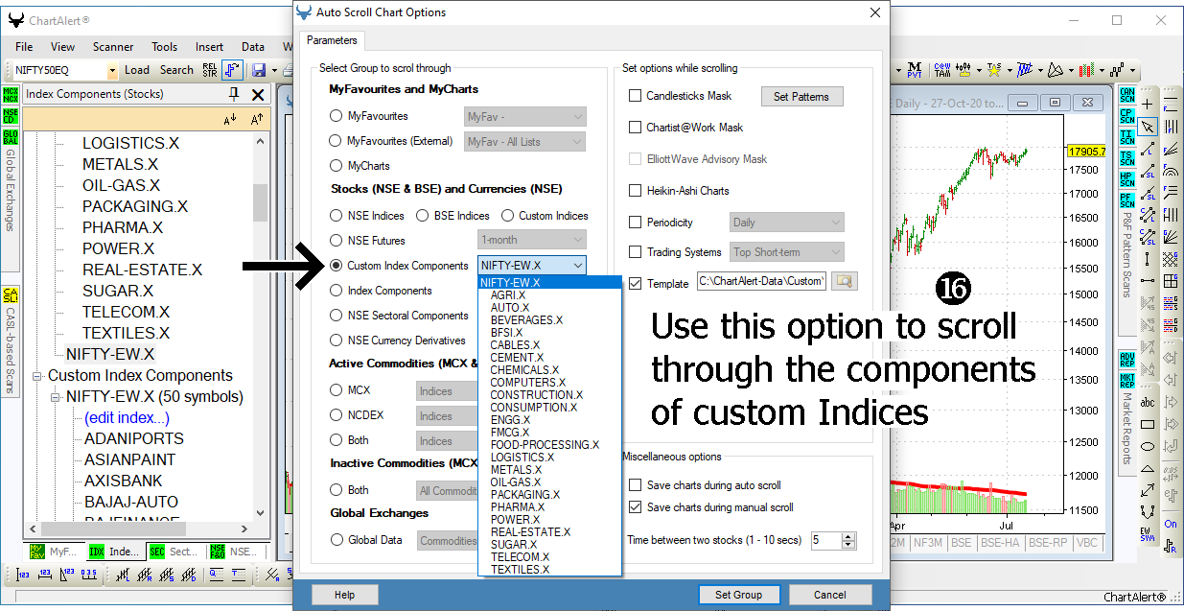
Task: Sort index list ascending (A up arrow)
Action: coord(257,119)
